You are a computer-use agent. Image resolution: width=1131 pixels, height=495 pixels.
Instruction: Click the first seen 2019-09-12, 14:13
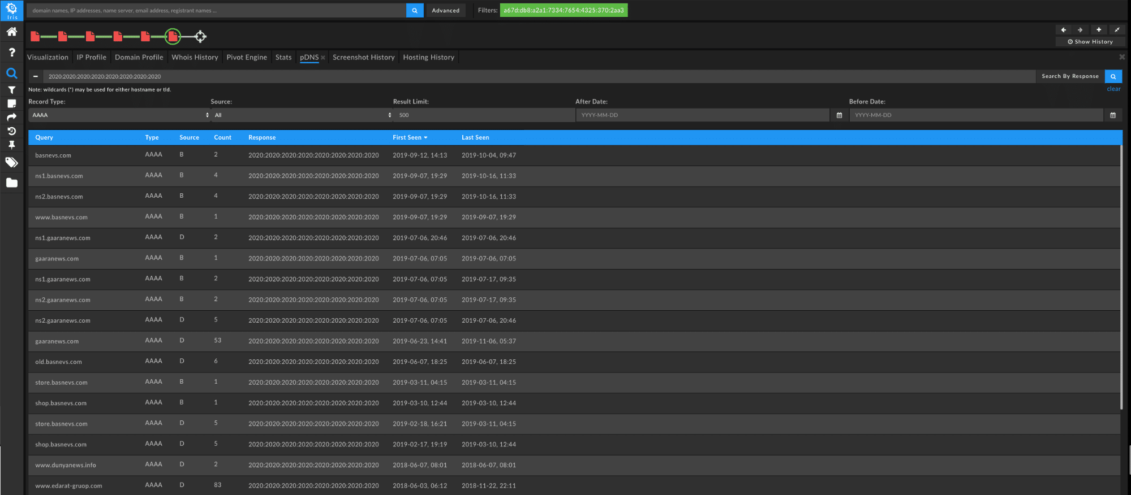[x=420, y=155]
